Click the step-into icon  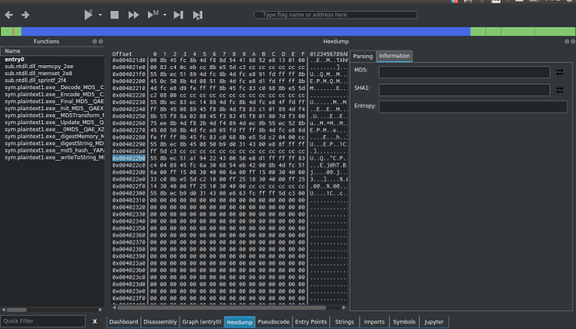(x=179, y=15)
